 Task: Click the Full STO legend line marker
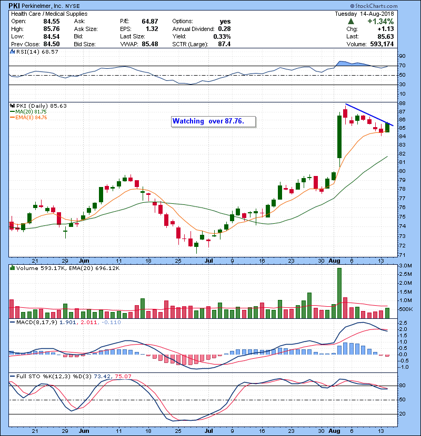coord(12,376)
